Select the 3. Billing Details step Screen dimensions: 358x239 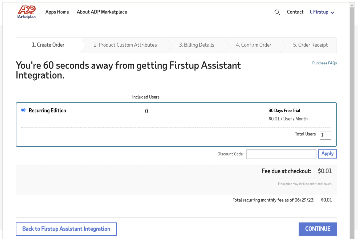197,45
